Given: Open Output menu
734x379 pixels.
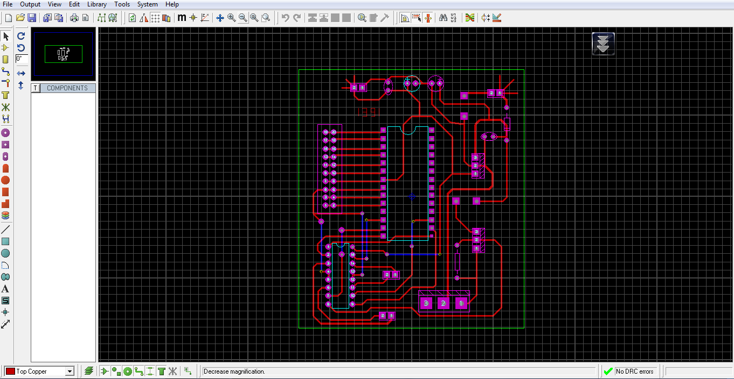Looking at the screenshot, I should click(x=30, y=4).
